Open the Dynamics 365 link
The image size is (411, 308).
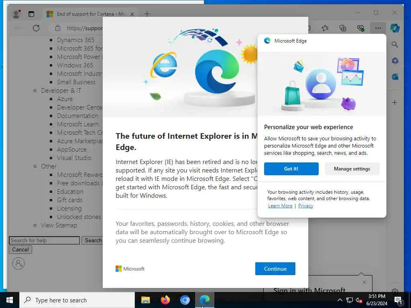click(x=75, y=40)
